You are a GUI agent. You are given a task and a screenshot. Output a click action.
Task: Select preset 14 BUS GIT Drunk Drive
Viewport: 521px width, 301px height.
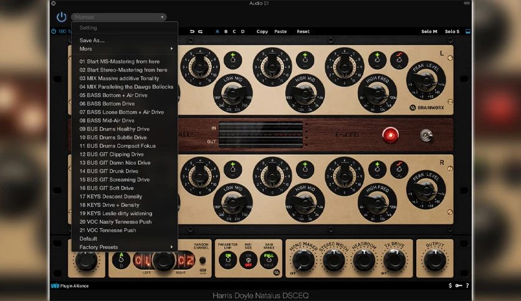125,171
